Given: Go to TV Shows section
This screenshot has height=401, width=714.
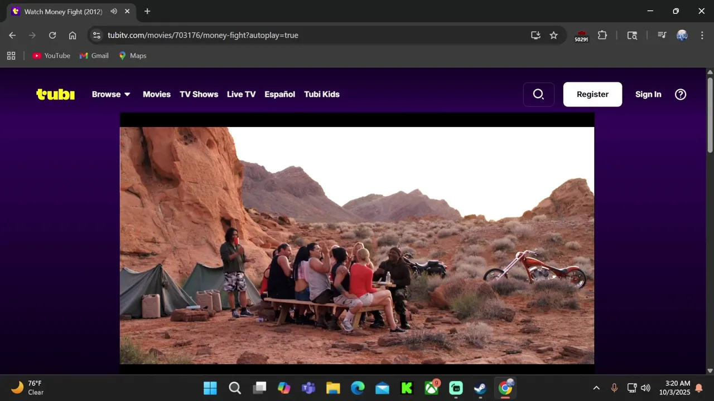Looking at the screenshot, I should [199, 94].
